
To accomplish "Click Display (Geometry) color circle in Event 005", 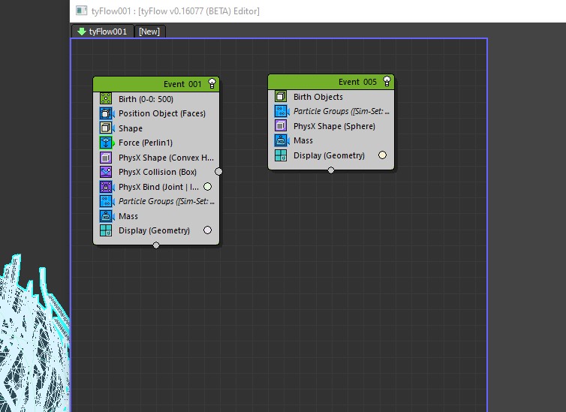I will pos(382,155).
